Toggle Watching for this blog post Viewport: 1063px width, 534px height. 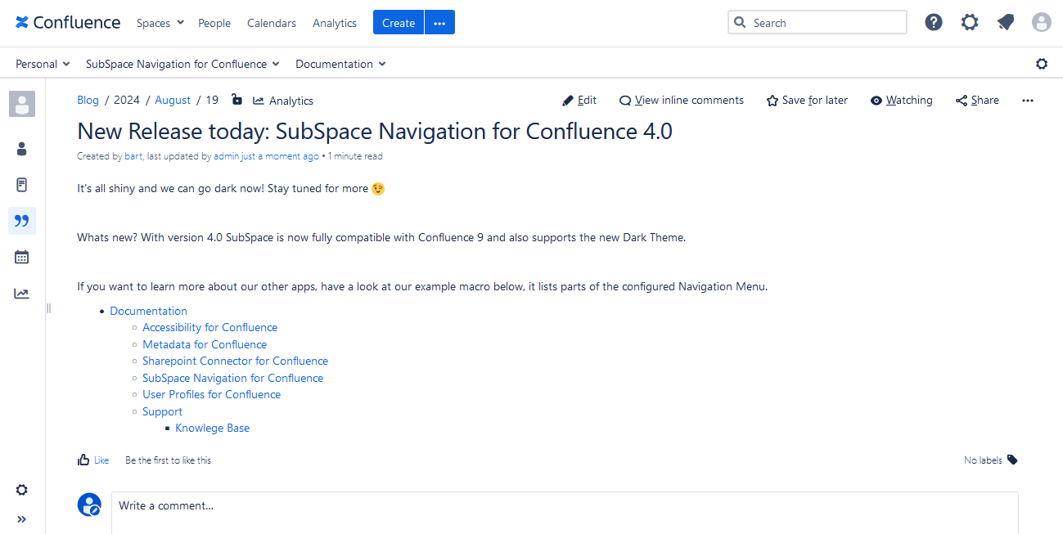coord(901,101)
